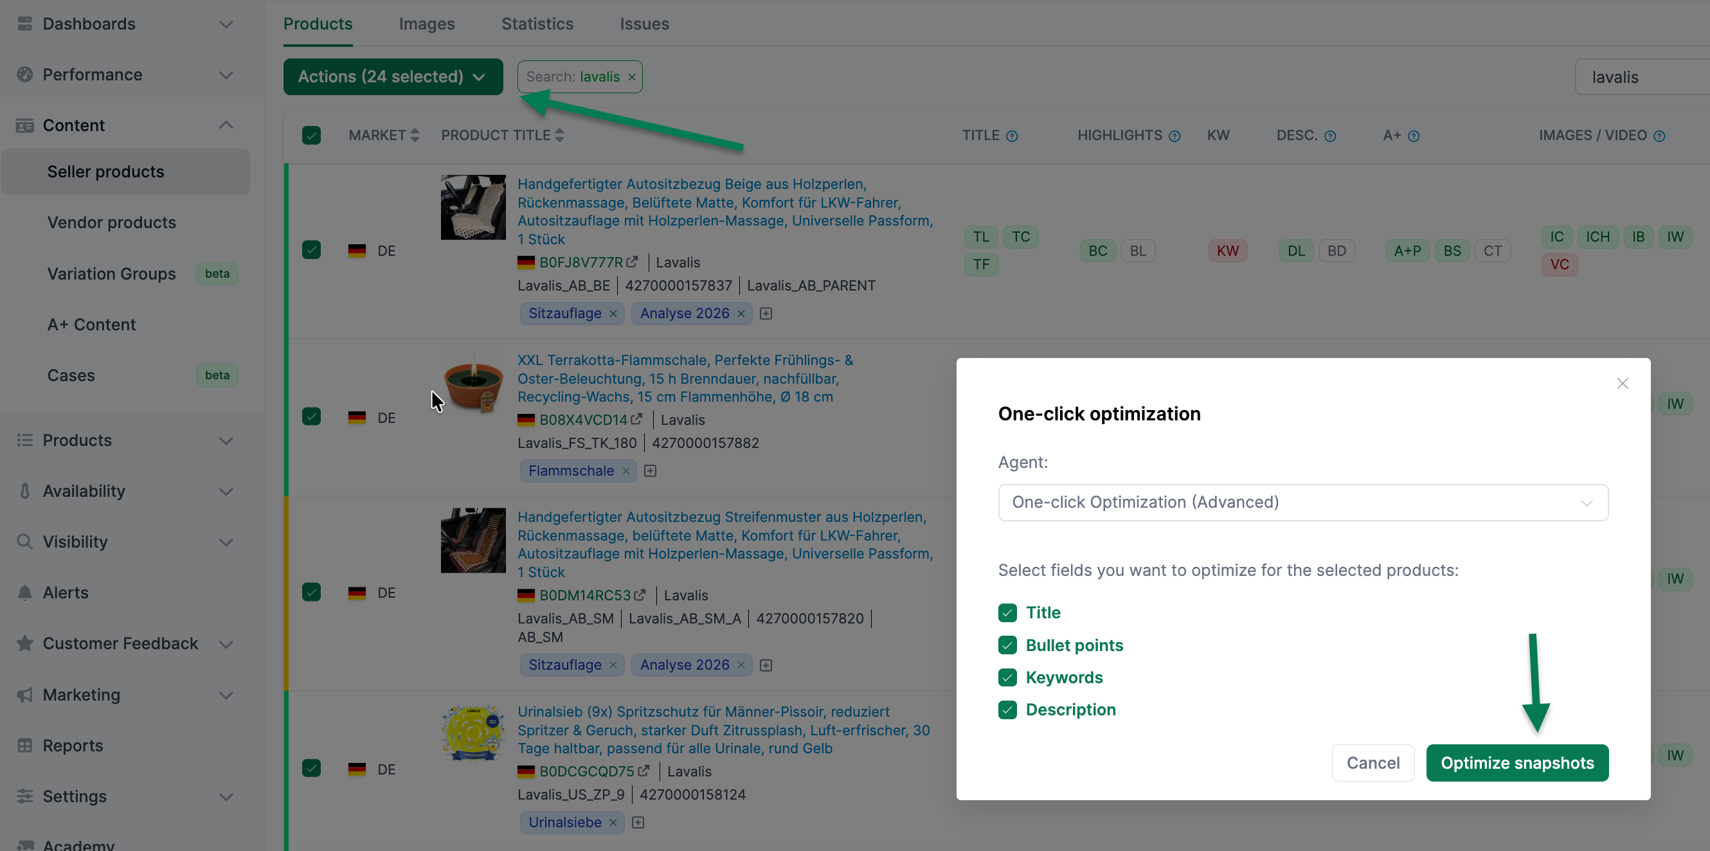1710x851 pixels.
Task: Click the Cancel button
Action: (1372, 763)
